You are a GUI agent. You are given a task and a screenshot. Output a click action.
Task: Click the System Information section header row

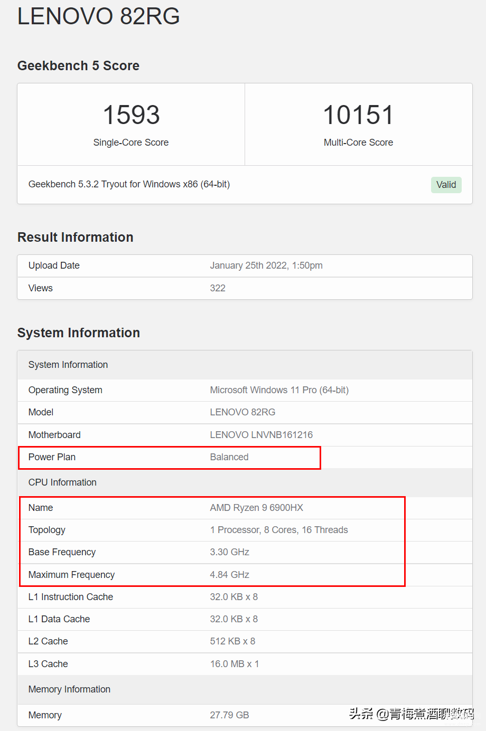point(245,365)
